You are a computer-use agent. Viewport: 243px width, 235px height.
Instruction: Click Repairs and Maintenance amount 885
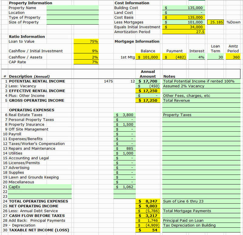[x=125, y=148]
